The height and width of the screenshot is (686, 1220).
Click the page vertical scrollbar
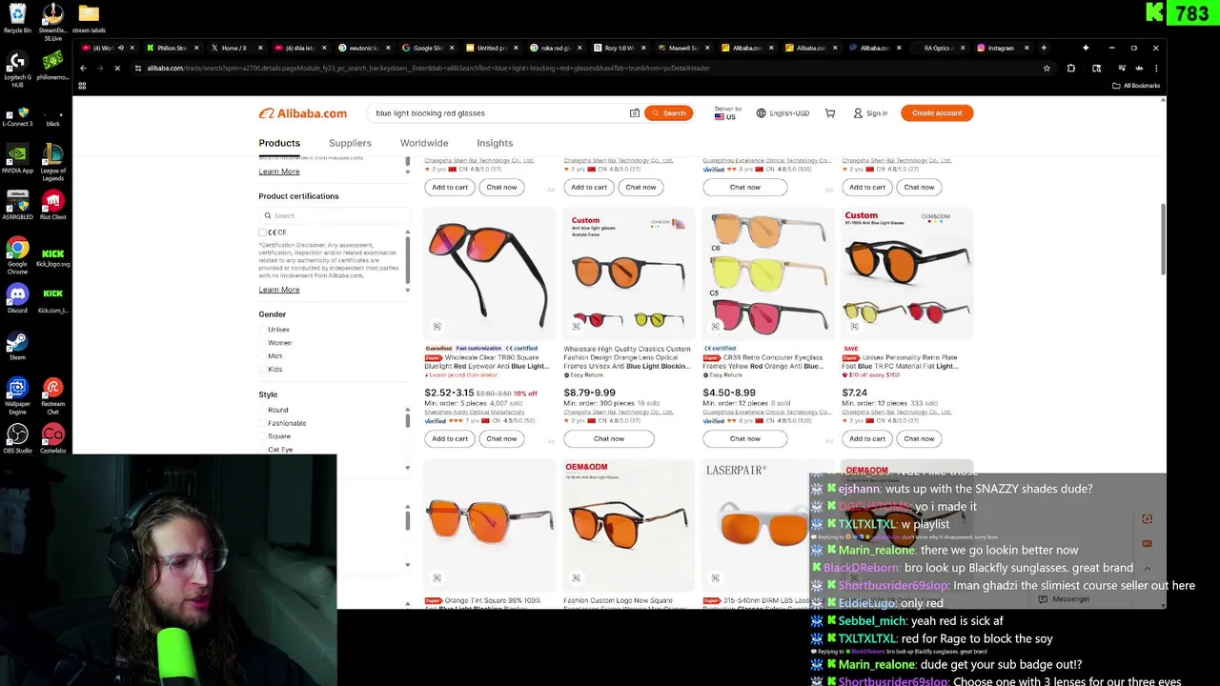coord(1162,238)
